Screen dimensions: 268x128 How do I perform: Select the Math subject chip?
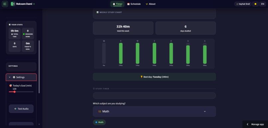(x=99, y=122)
